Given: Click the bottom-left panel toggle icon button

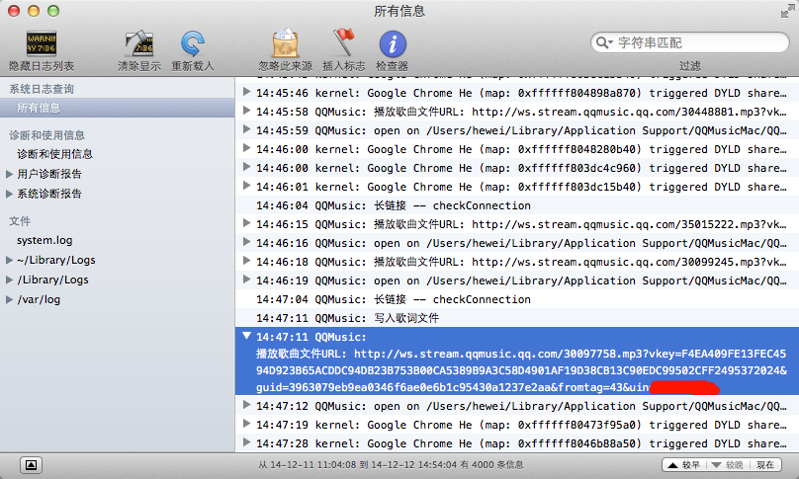Looking at the screenshot, I should pos(31,465).
